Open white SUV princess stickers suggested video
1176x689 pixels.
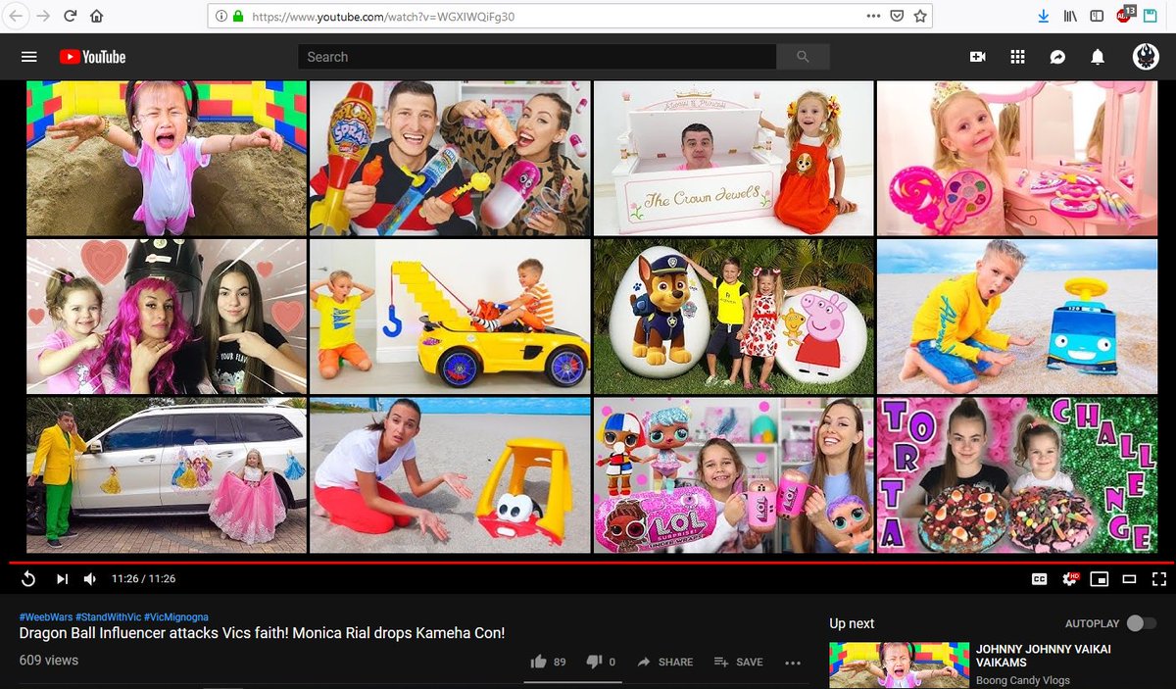coord(166,475)
